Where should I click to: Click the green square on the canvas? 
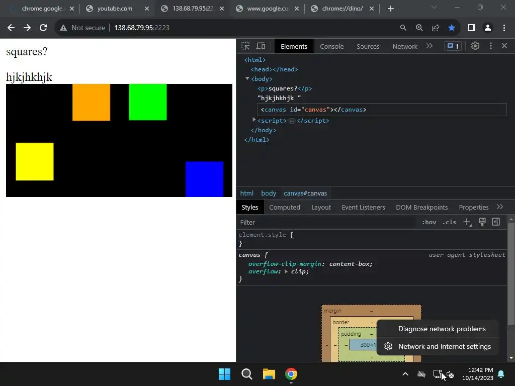[148, 102]
